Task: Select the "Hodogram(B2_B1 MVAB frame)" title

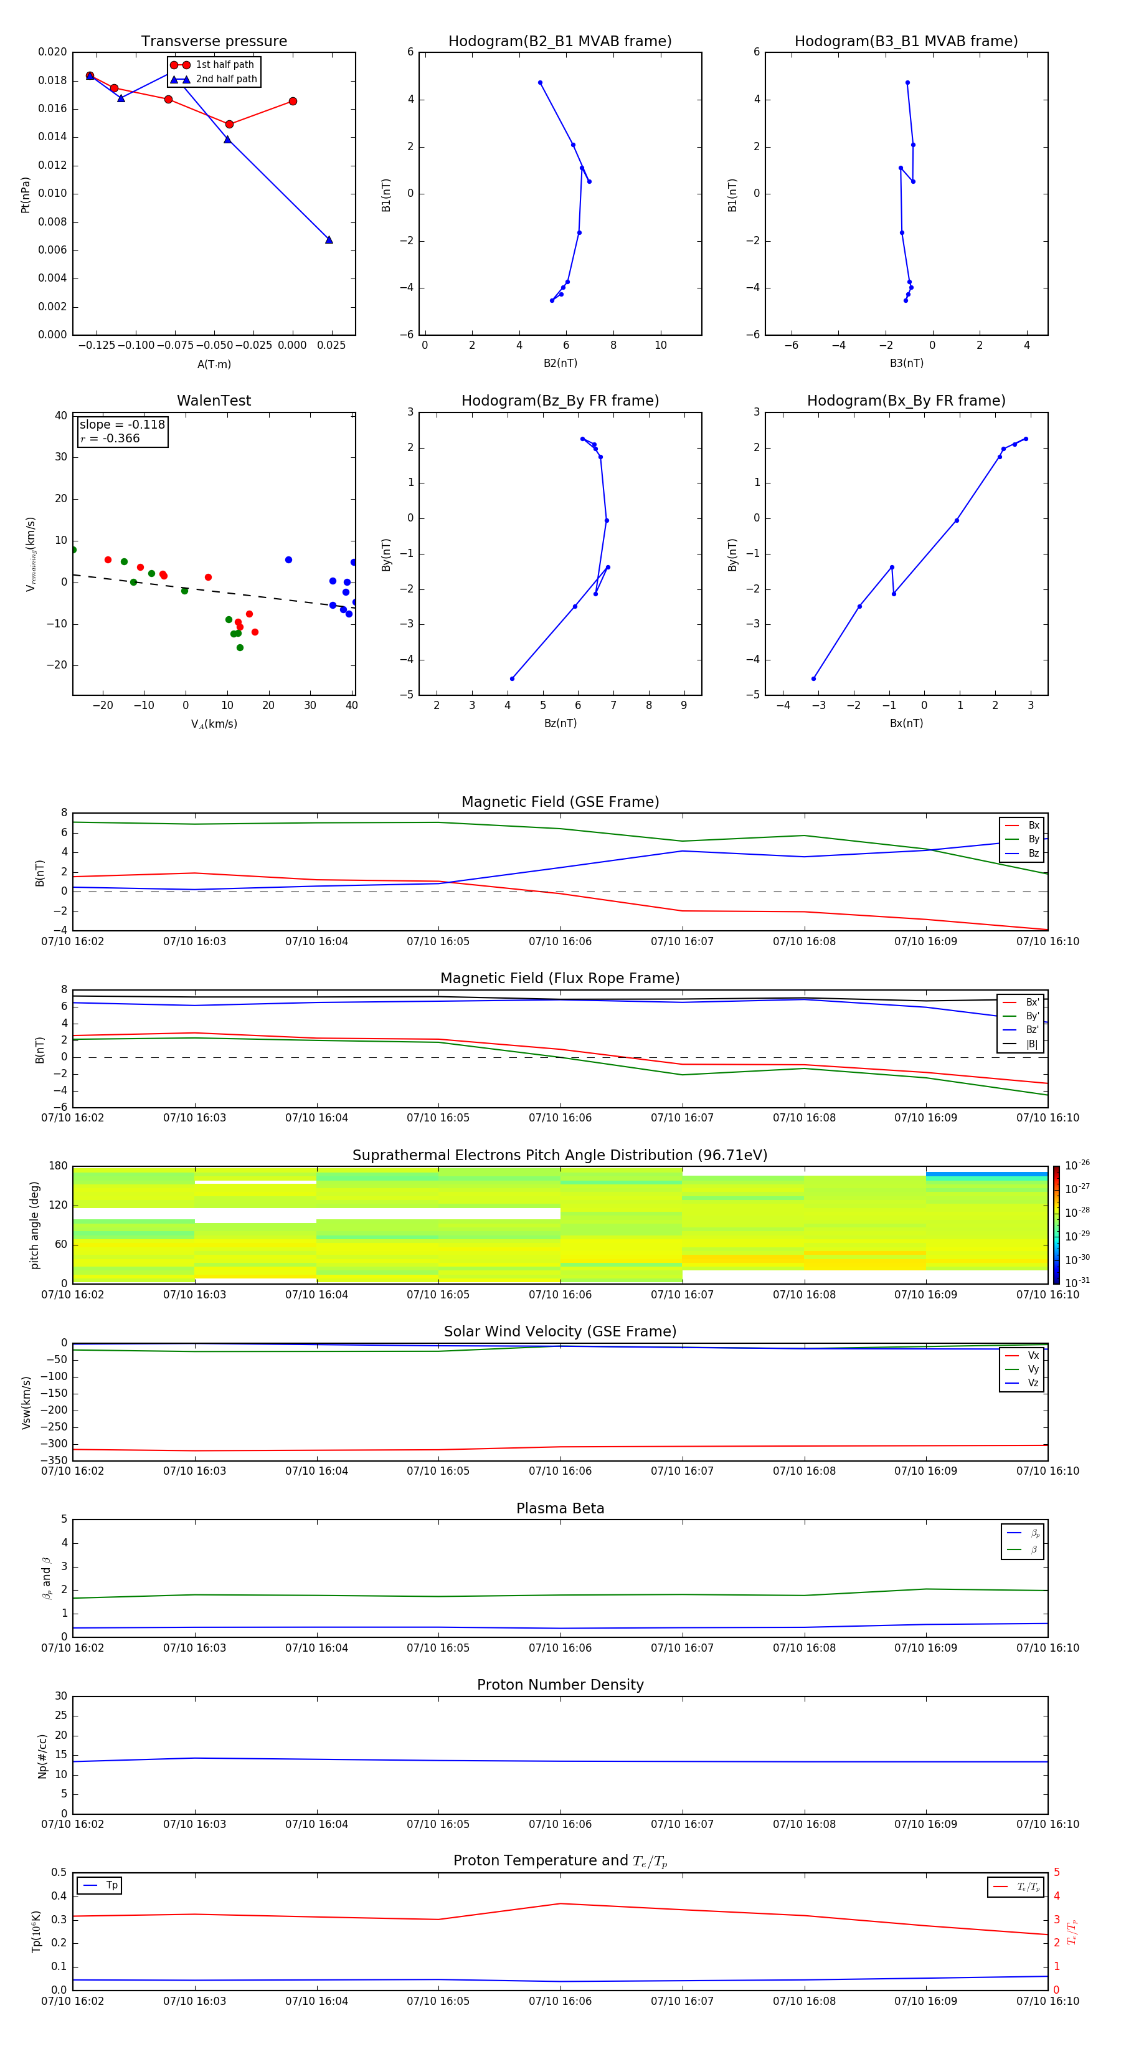Action: click(560, 42)
